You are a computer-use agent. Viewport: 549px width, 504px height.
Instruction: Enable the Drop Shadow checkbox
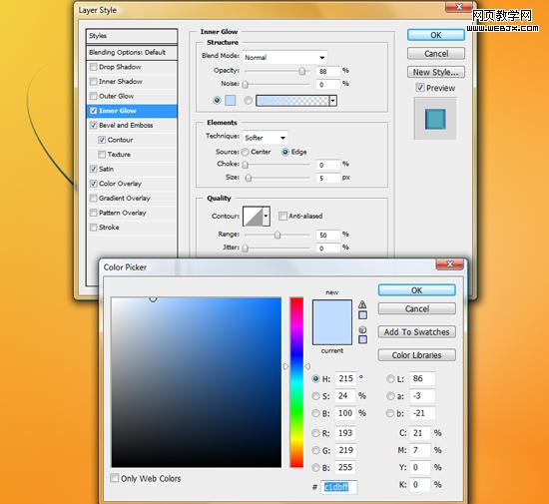[94, 67]
